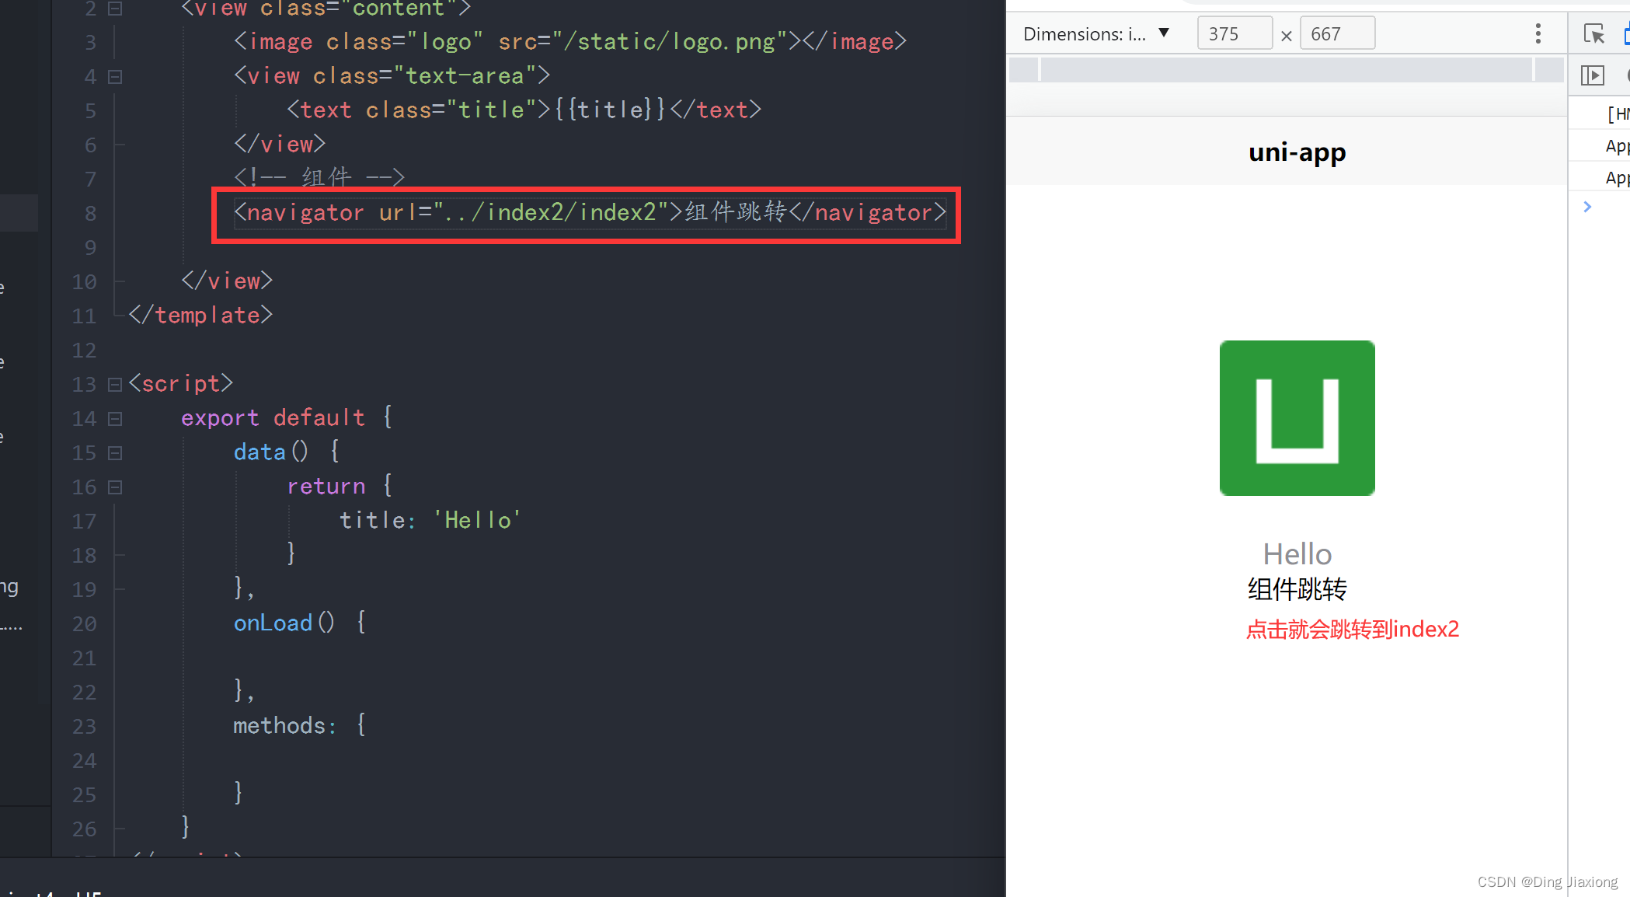Click line number 20 in the gutter

[84, 624]
